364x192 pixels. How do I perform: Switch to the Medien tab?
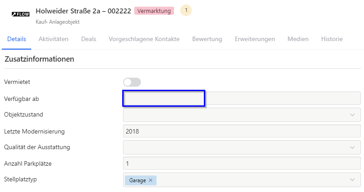point(298,39)
